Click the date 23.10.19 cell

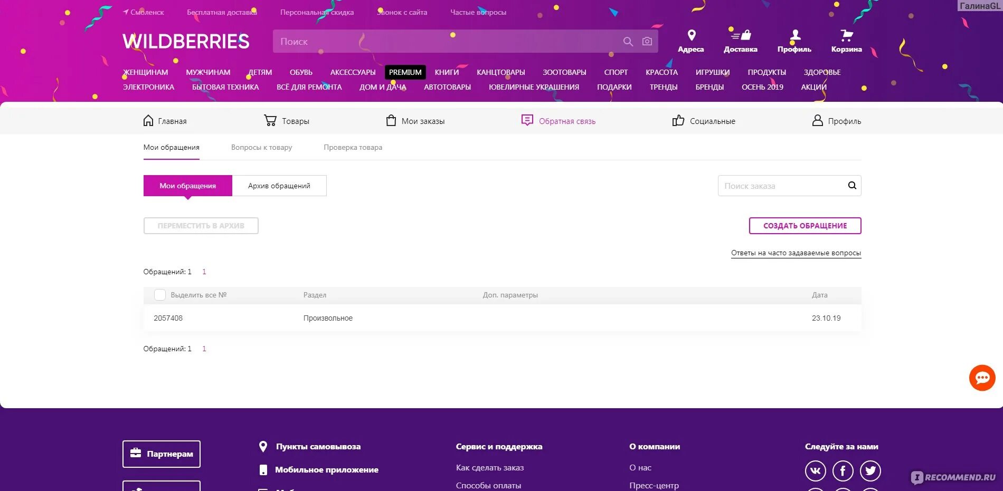826,318
